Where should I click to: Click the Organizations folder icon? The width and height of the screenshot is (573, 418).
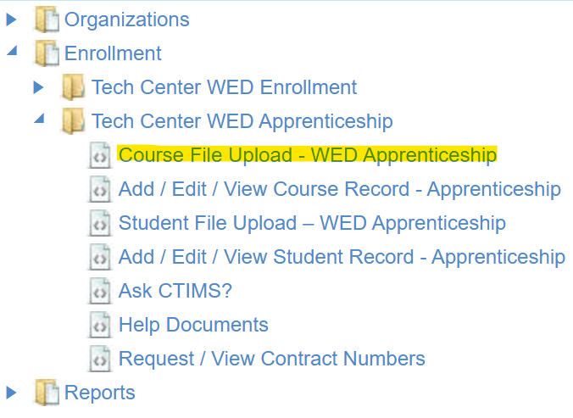46,19
